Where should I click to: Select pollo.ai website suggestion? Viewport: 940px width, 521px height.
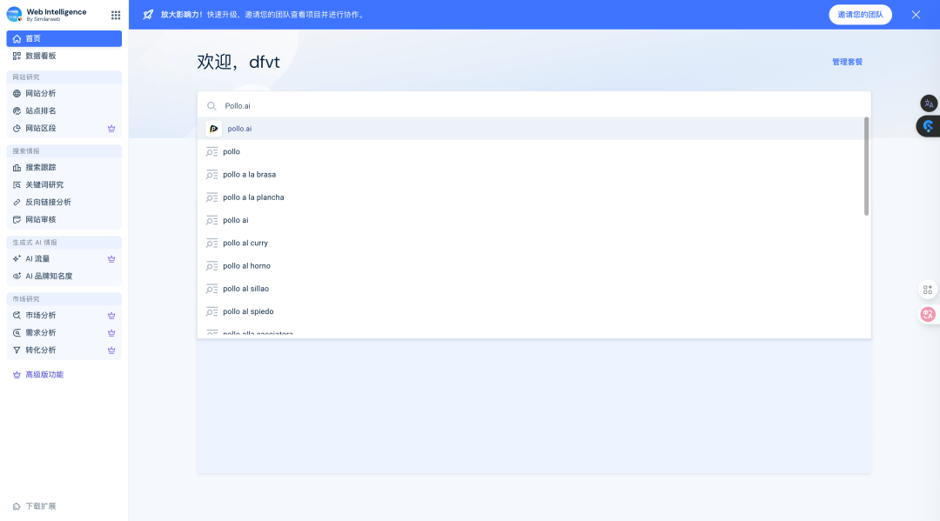pyautogui.click(x=531, y=129)
